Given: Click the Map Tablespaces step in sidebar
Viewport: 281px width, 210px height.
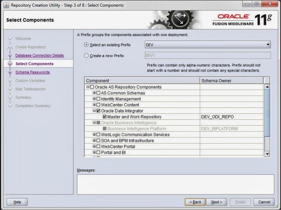Looking at the screenshot, I should coord(30,89).
